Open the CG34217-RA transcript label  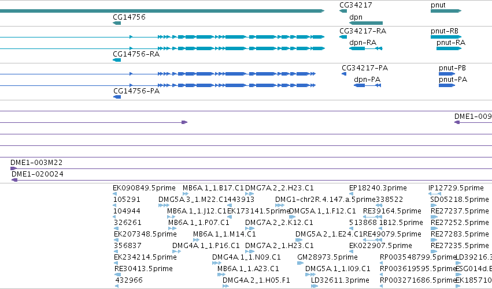point(362,31)
